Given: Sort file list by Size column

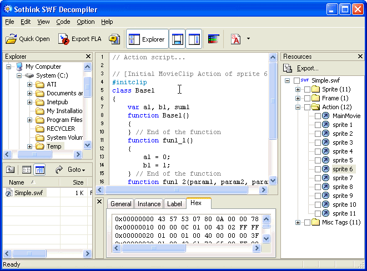Looking at the screenshot, I should coord(73,182).
